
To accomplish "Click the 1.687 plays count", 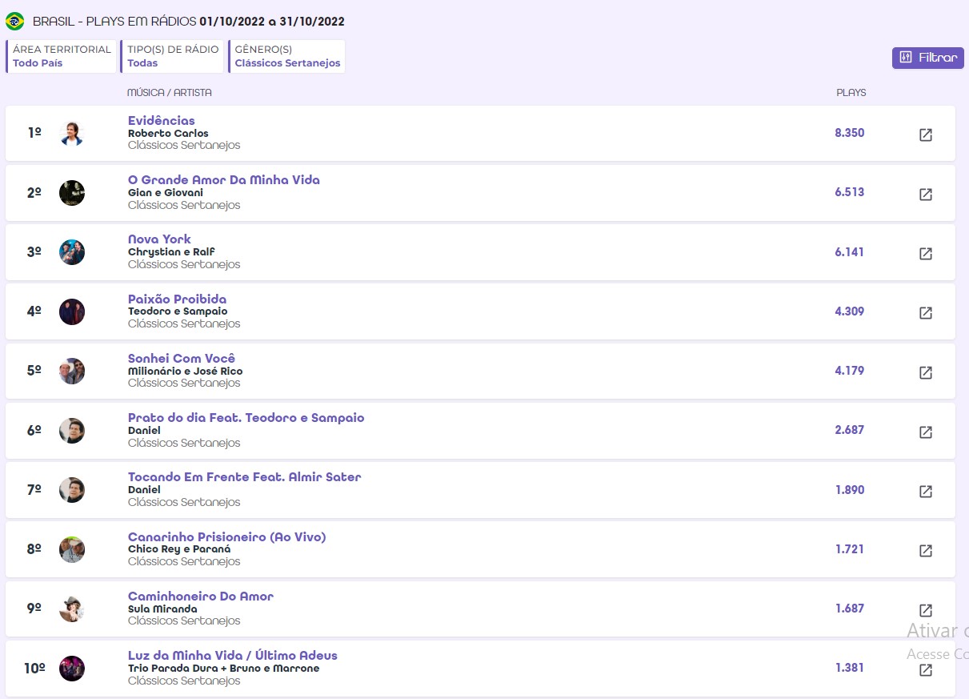I will tap(850, 609).
